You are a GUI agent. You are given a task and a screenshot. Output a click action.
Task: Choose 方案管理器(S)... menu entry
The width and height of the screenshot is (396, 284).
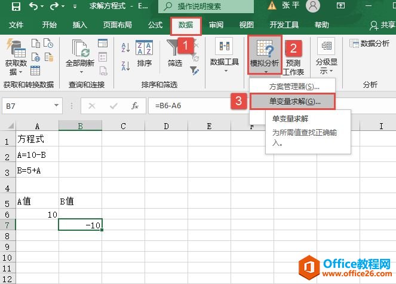pyautogui.click(x=292, y=87)
